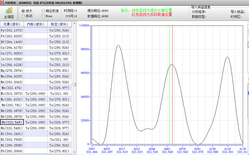Select the Mo(281.6151) element
Image resolution: width=249 pixels, height=155 pixels.
12,99
